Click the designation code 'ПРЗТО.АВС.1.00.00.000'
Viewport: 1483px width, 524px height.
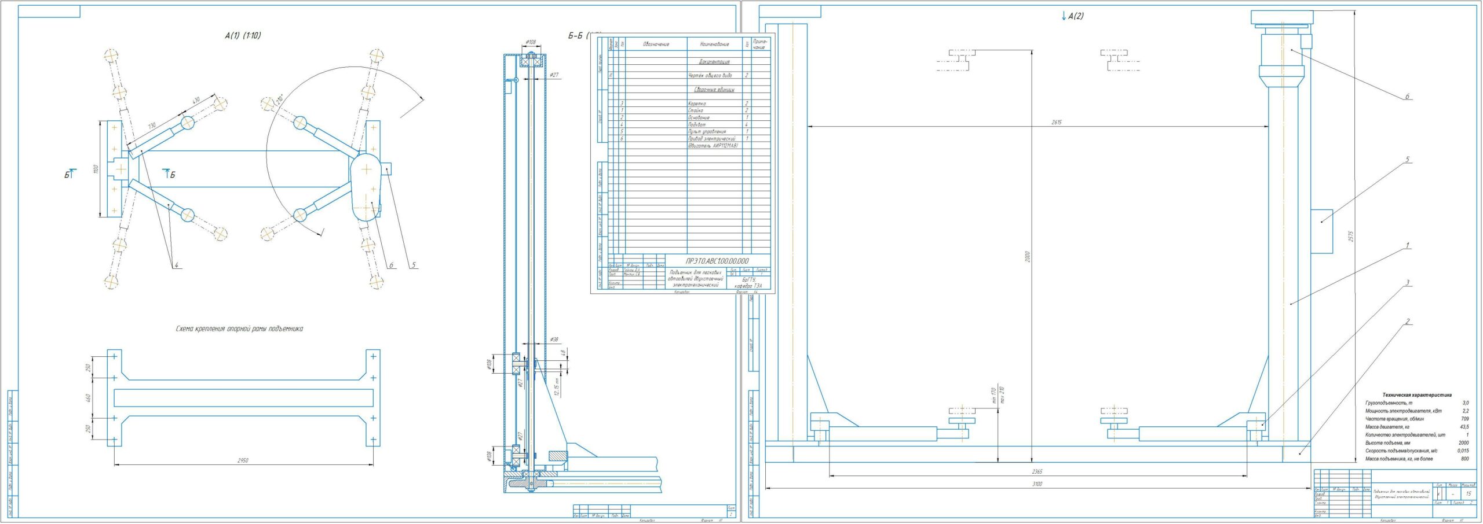coord(717,261)
